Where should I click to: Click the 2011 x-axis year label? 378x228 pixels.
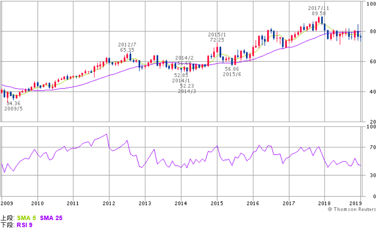(73, 203)
